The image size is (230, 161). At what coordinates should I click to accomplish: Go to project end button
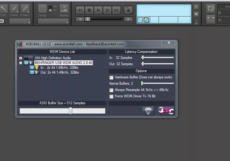(128, 19)
